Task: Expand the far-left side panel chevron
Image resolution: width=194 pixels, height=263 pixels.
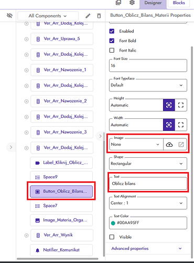Action: (11, 147)
